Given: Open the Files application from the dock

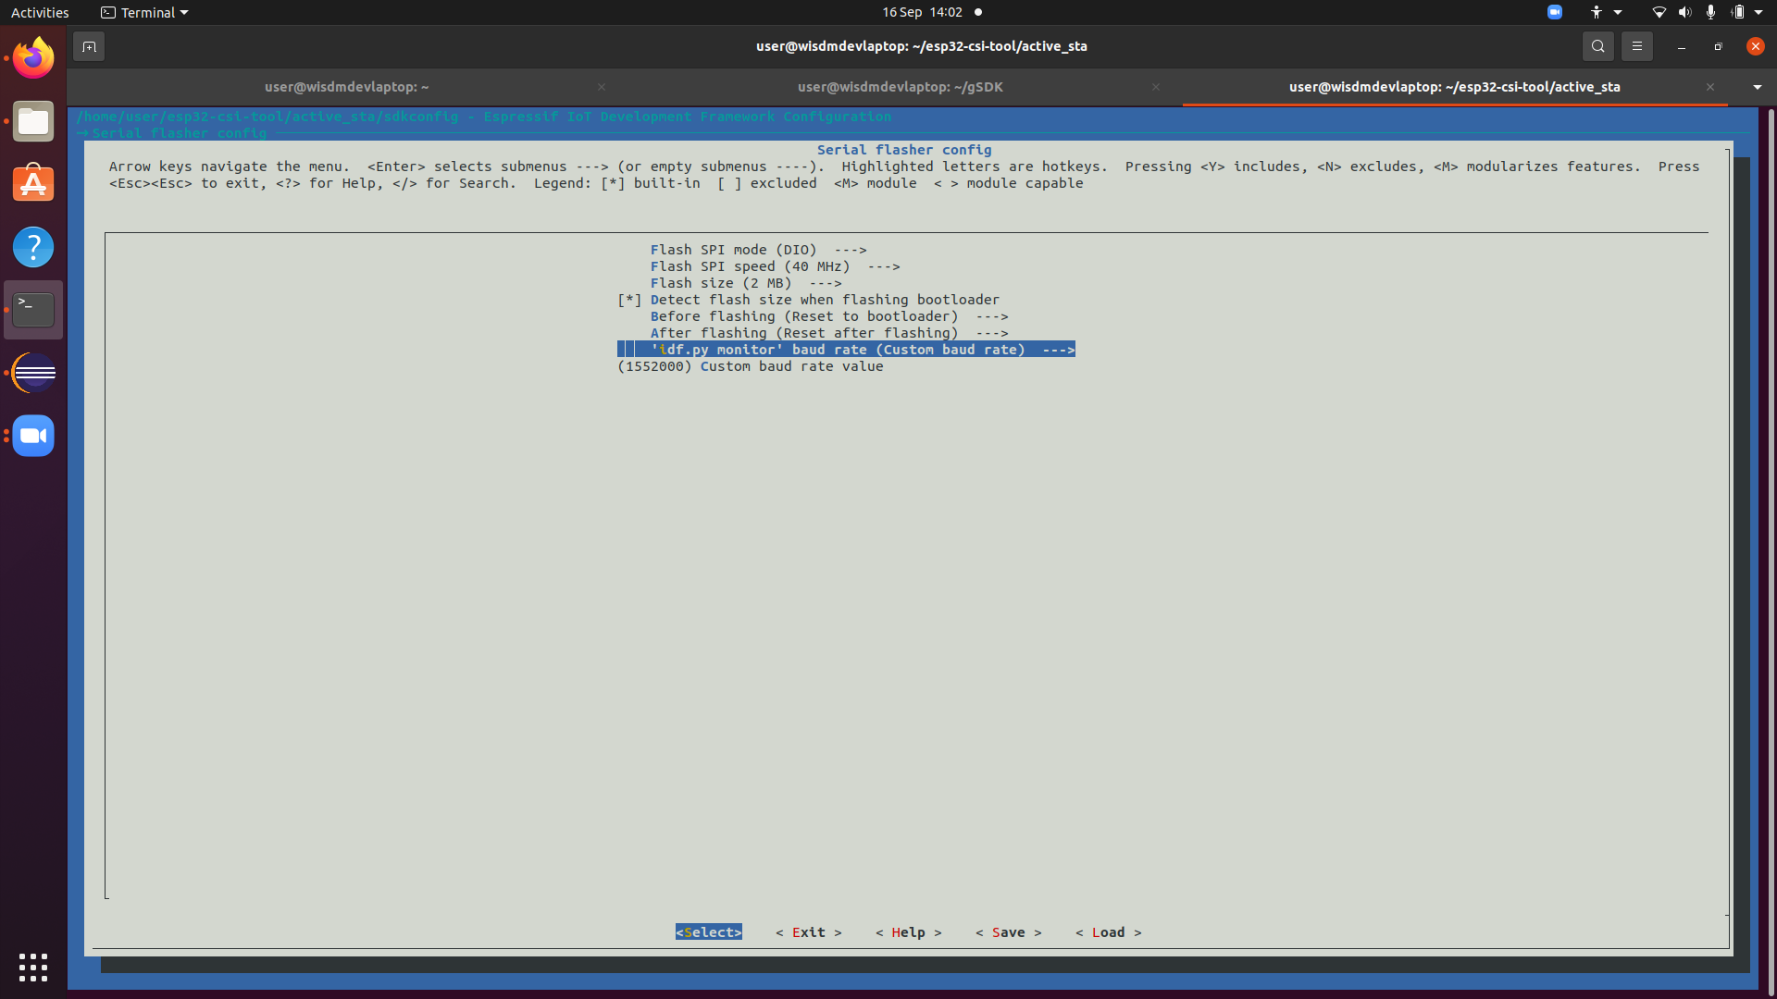Looking at the screenshot, I should pos(32,121).
